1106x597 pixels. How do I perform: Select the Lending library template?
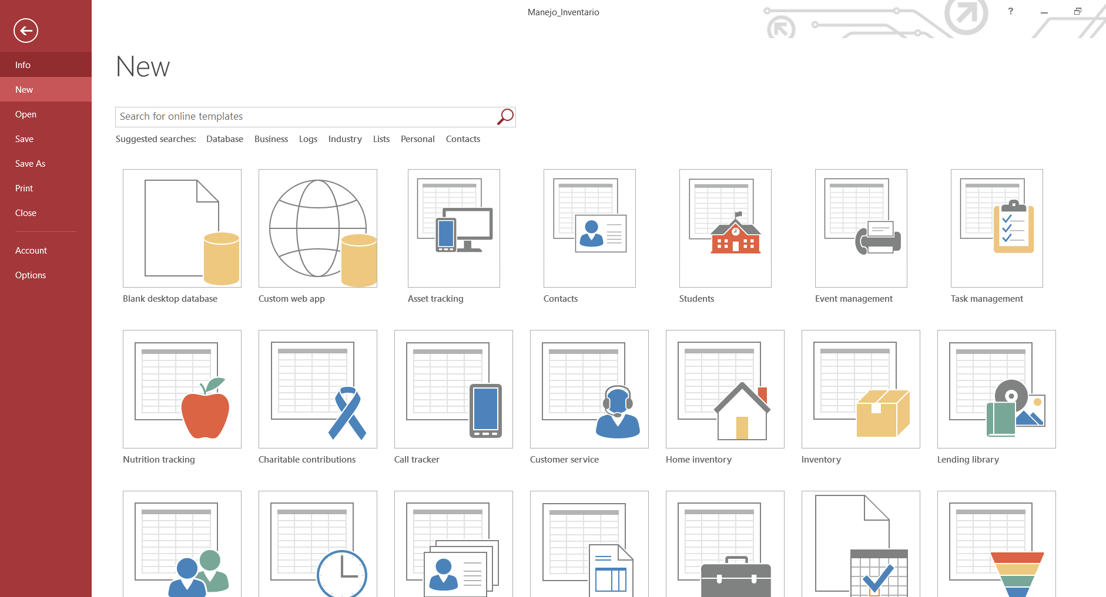coord(996,389)
